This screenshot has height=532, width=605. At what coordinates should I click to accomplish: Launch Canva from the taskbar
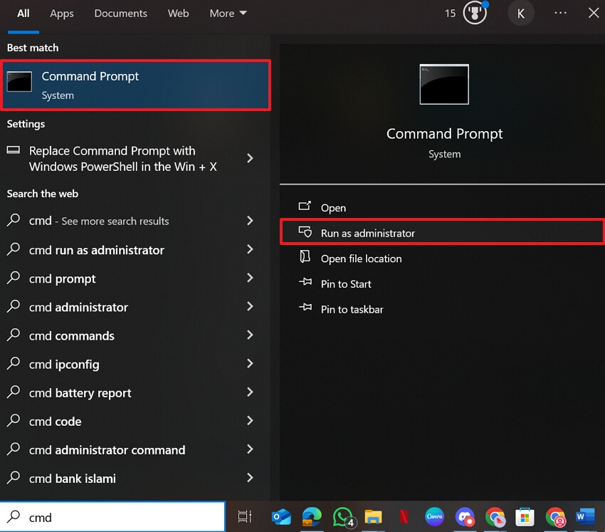coord(434,517)
